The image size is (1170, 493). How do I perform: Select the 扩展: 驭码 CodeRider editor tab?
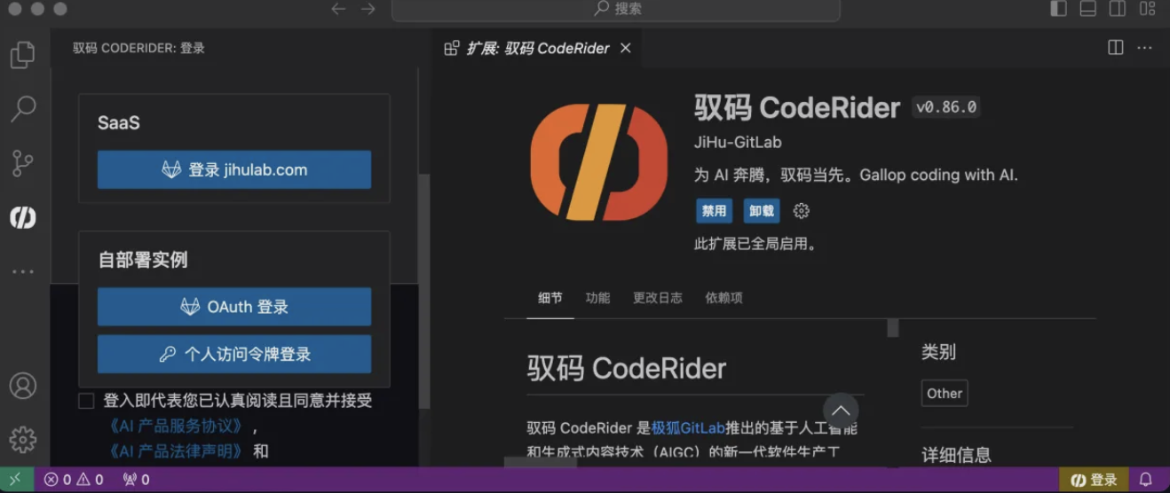537,48
